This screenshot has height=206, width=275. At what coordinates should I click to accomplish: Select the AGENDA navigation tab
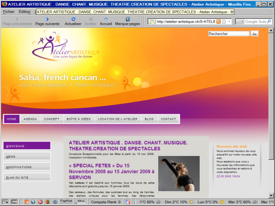pyautogui.click(x=30, y=119)
